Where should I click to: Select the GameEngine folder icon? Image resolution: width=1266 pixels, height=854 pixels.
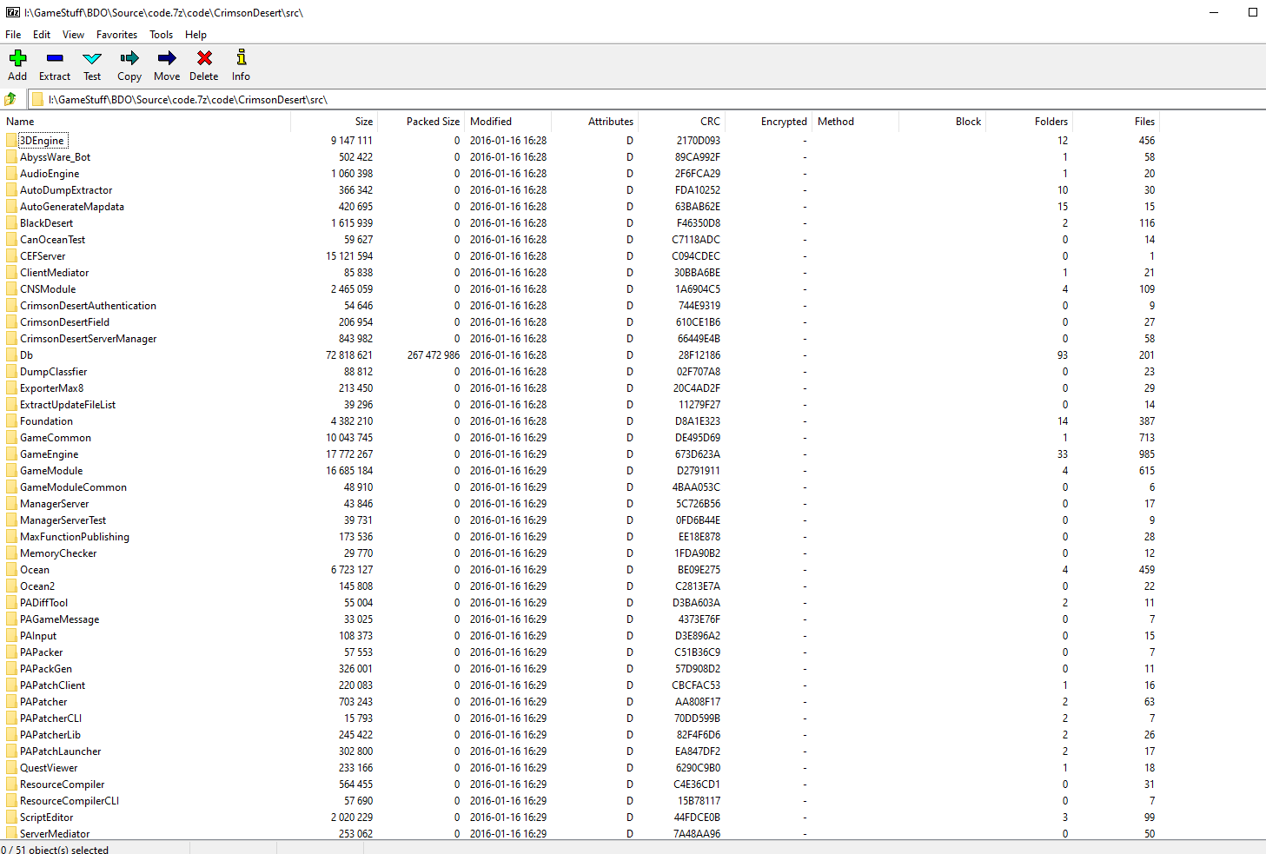point(11,454)
